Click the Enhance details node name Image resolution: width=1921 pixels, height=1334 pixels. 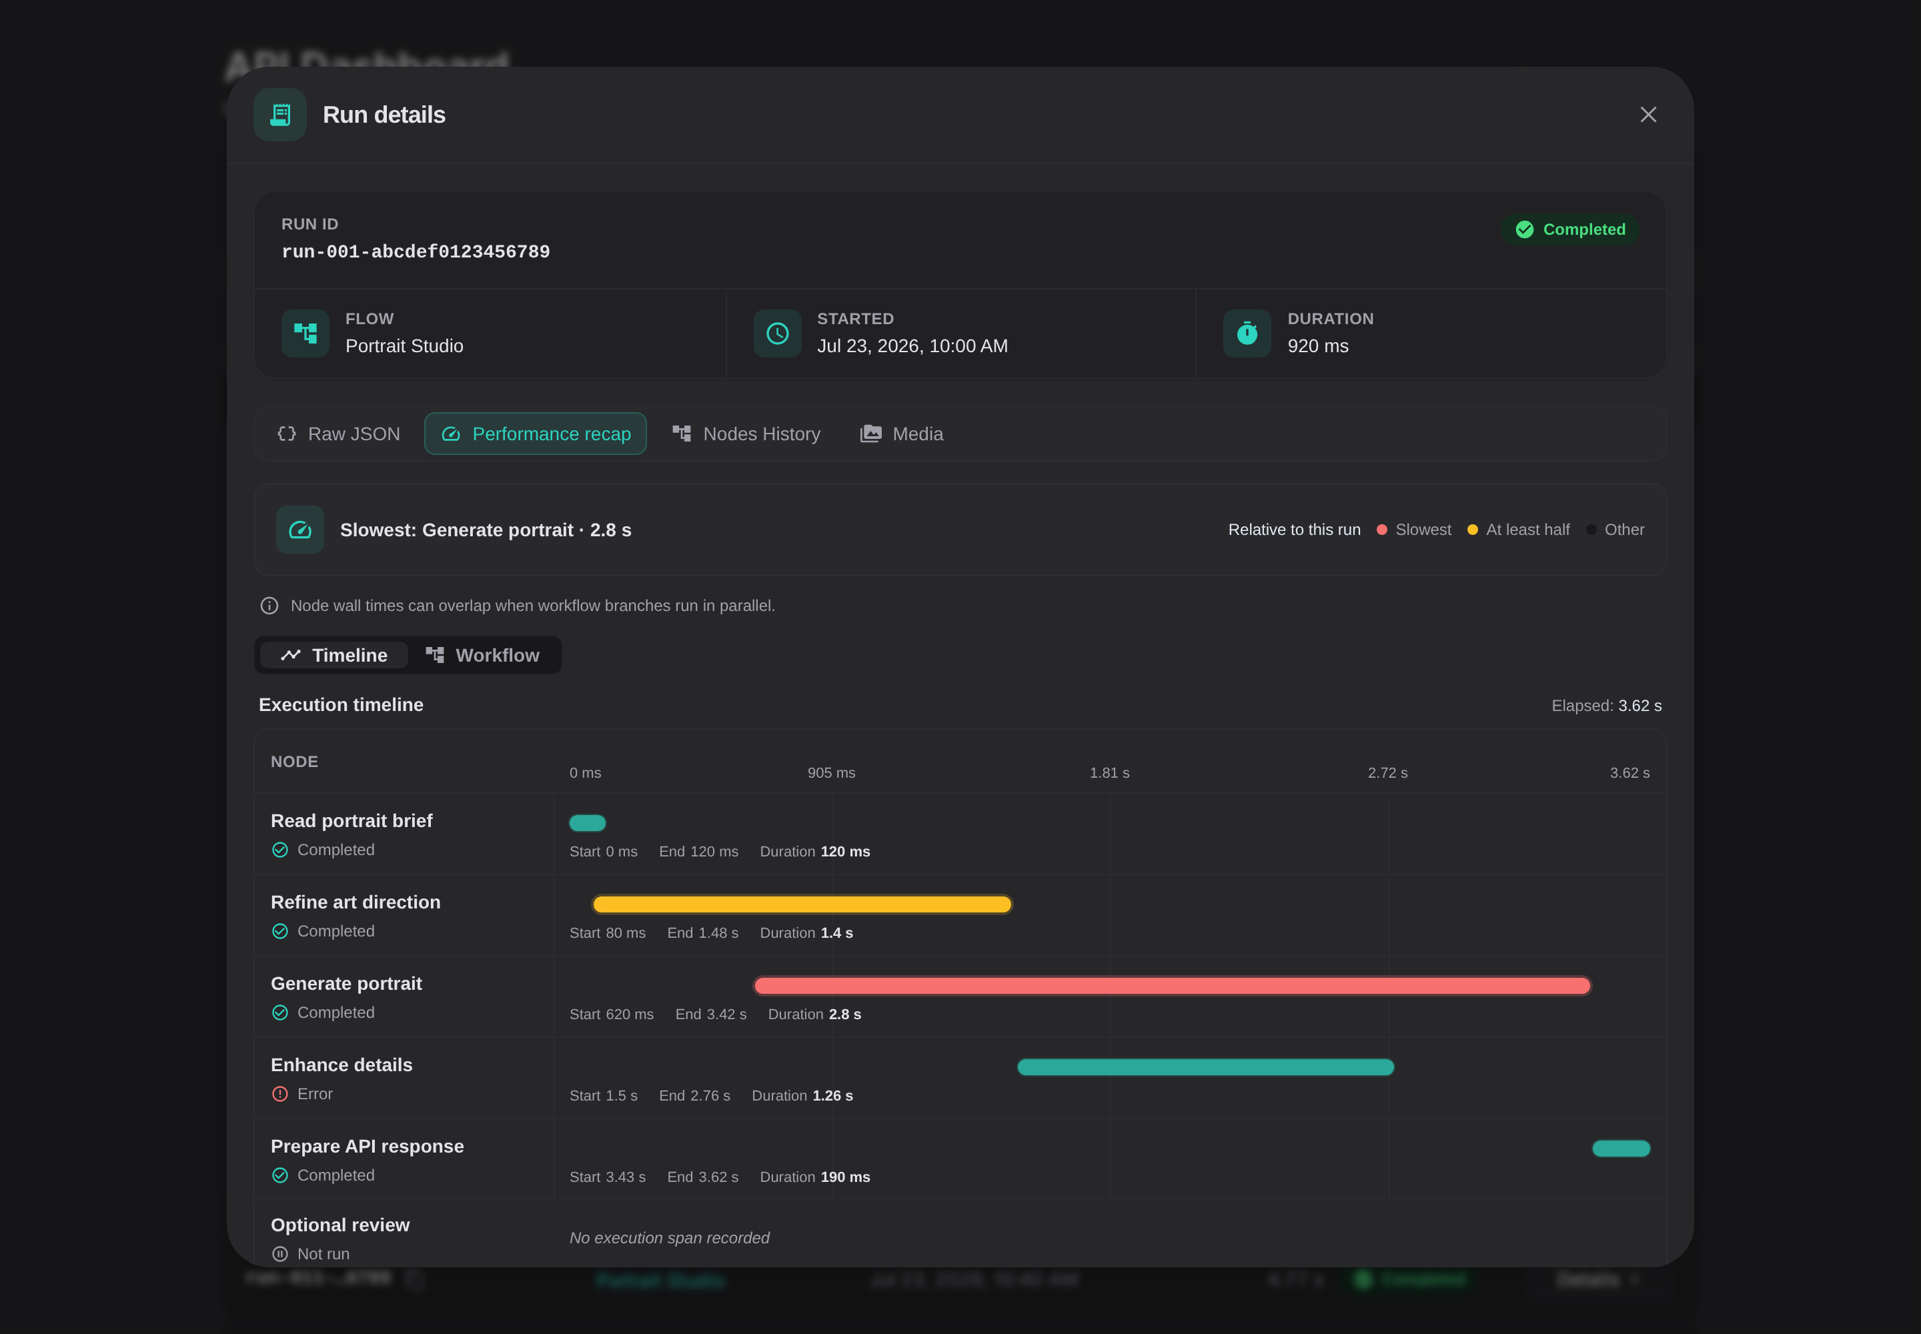coord(342,1065)
